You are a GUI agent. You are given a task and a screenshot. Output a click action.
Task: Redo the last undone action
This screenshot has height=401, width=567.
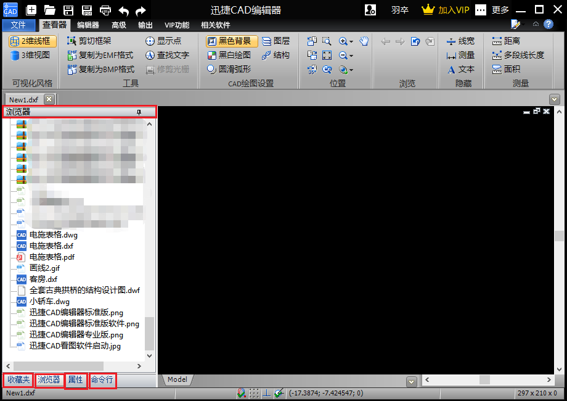point(141,11)
